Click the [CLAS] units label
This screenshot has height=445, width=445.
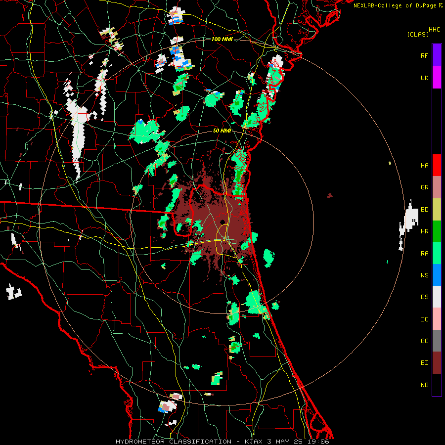418,34
